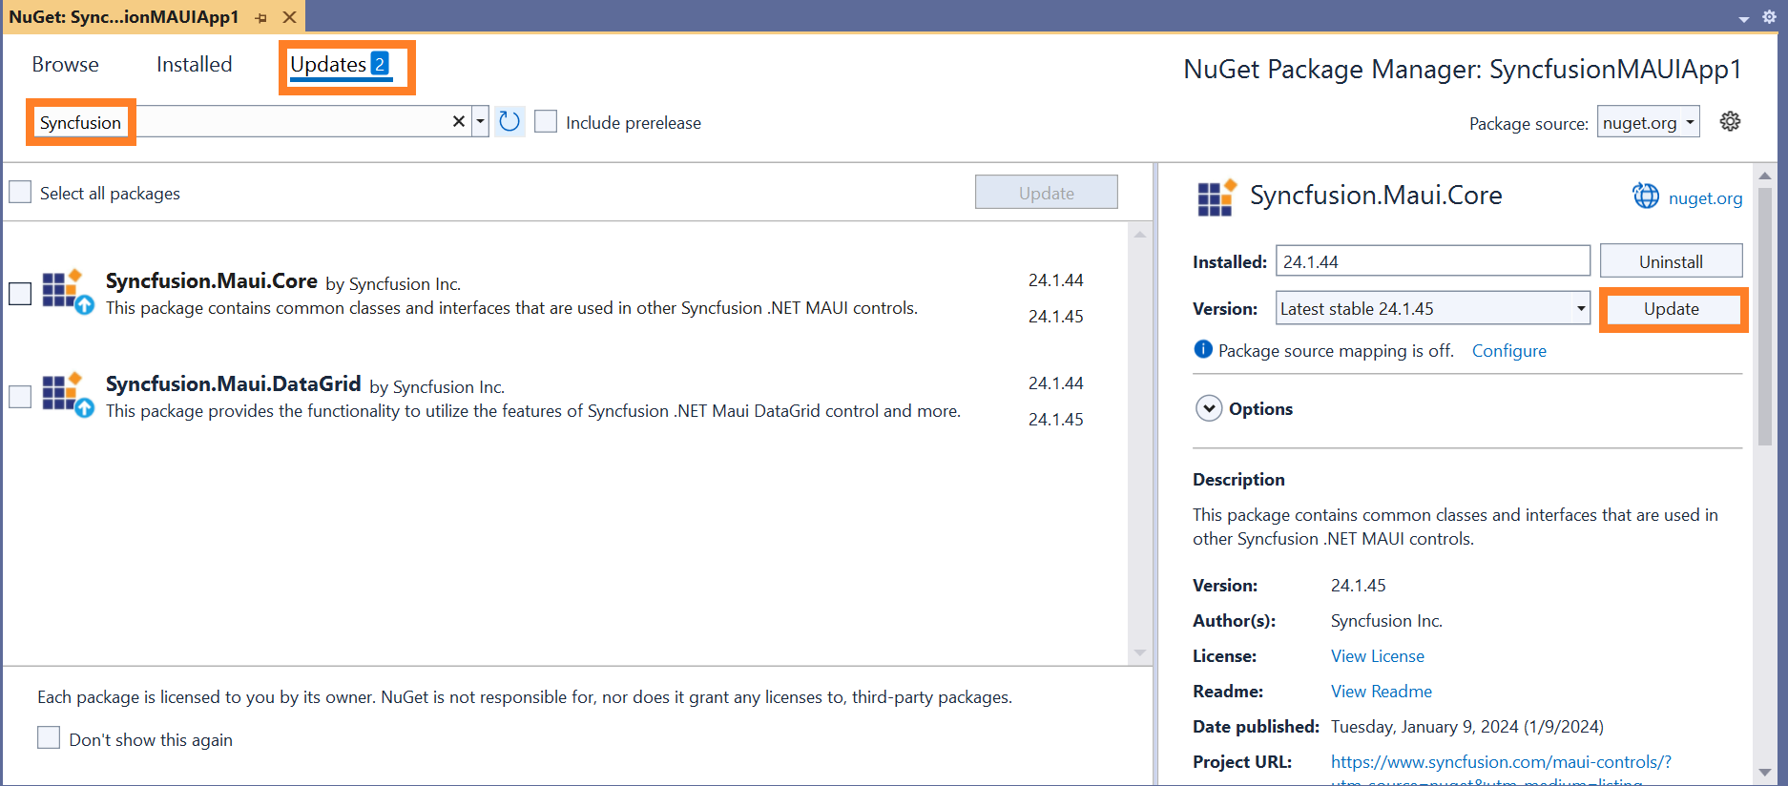
Task: Switch to the Installed tab
Action: (195, 64)
